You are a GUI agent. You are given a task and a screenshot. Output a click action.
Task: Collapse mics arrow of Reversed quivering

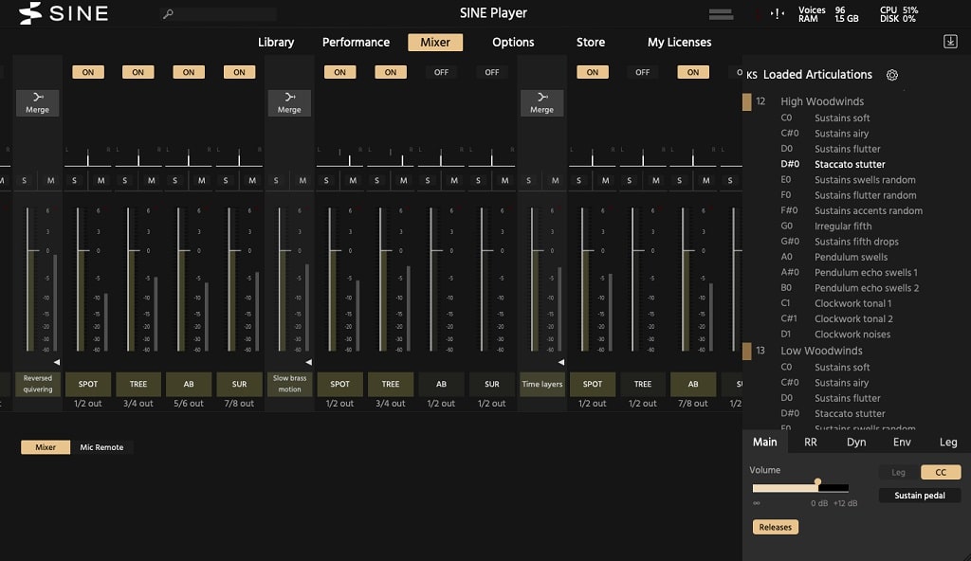click(x=56, y=362)
